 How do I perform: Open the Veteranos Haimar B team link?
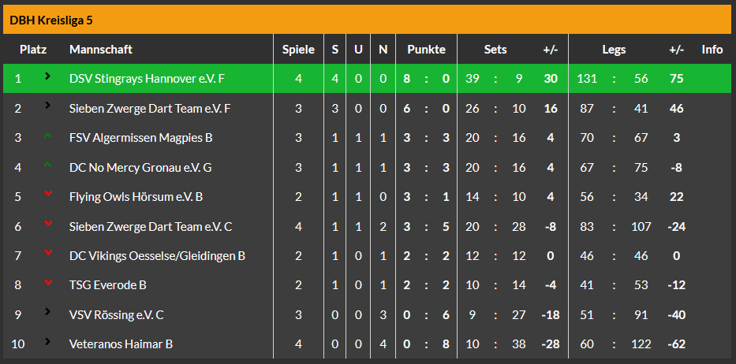121,344
